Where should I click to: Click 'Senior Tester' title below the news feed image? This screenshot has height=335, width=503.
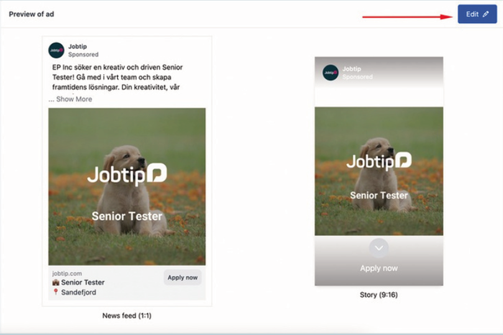coord(83,282)
